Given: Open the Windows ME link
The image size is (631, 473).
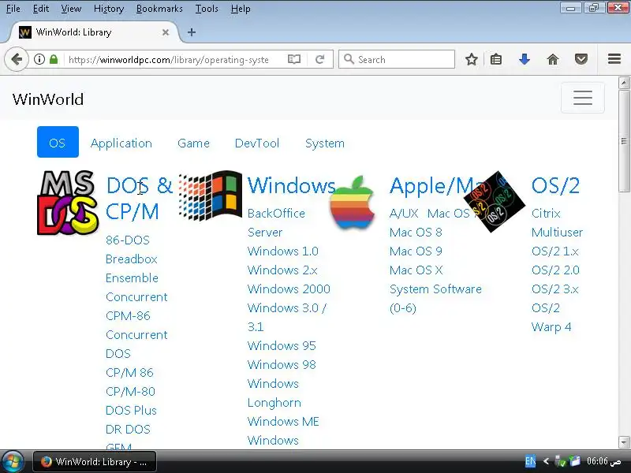Looking at the screenshot, I should pos(283,421).
